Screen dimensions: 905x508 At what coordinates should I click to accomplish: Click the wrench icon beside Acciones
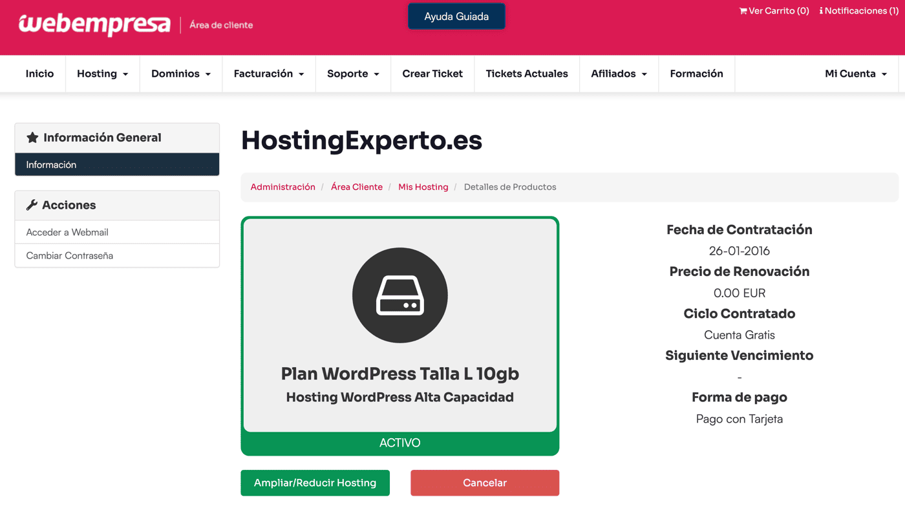32,205
